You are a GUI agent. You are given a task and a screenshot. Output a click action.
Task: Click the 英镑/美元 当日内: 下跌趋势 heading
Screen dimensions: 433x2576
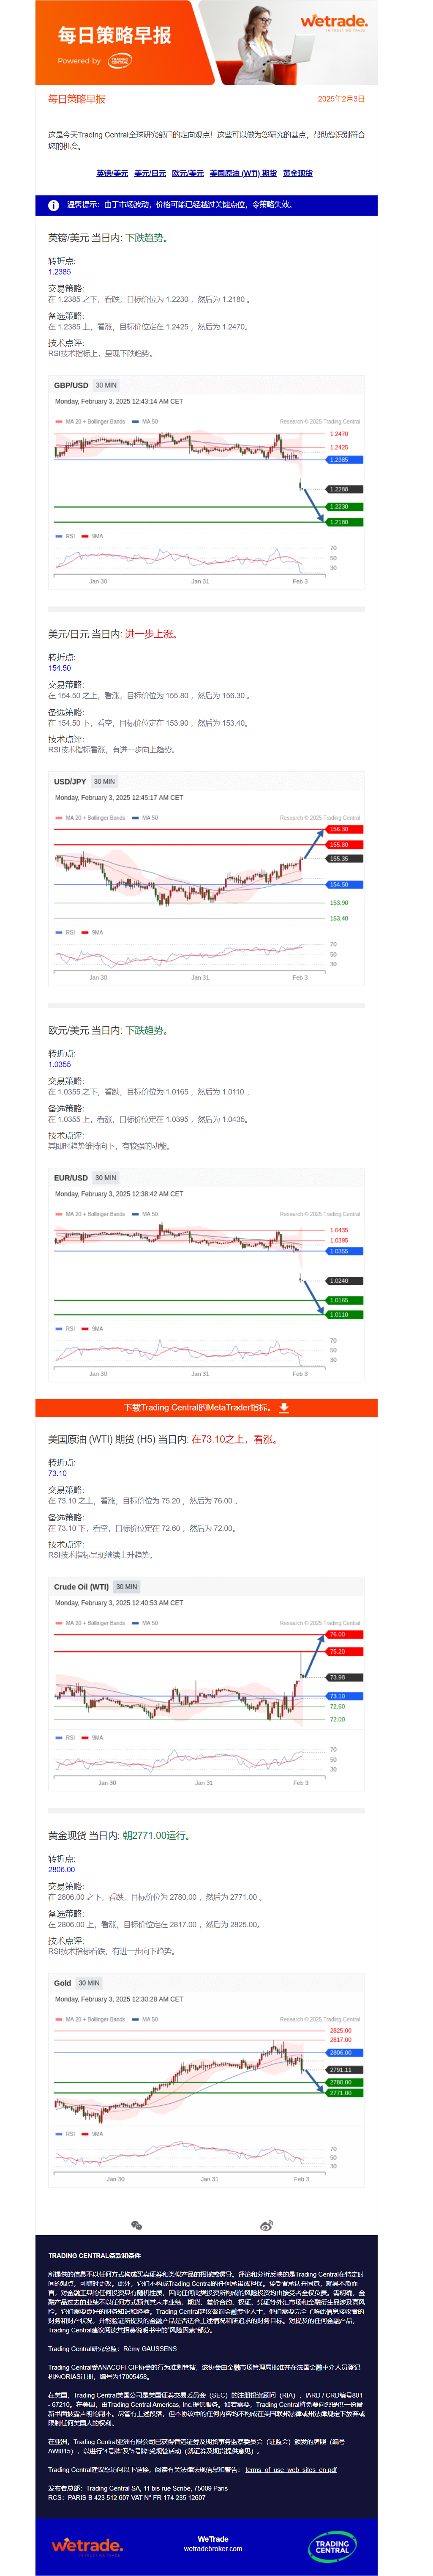(108, 238)
